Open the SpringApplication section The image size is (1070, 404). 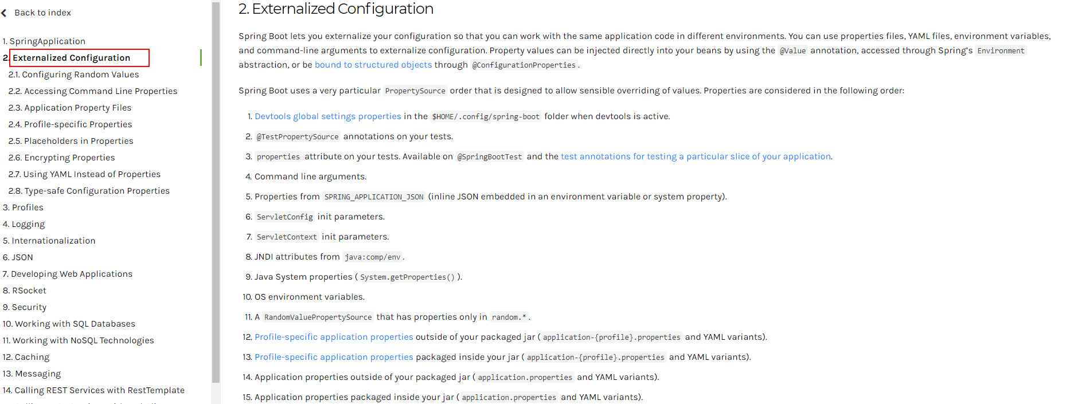44,41
